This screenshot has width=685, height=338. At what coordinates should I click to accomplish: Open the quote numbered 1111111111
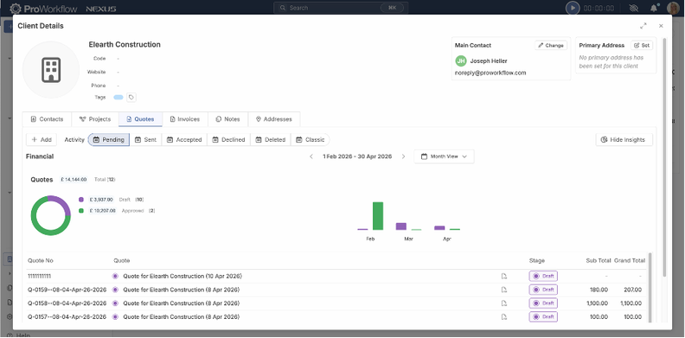pos(39,277)
